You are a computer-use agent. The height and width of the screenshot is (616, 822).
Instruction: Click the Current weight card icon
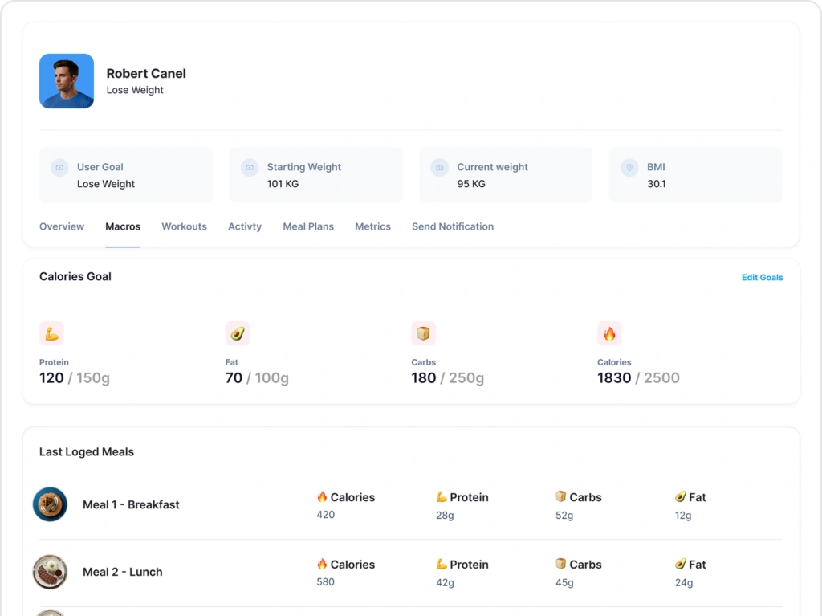(x=439, y=167)
